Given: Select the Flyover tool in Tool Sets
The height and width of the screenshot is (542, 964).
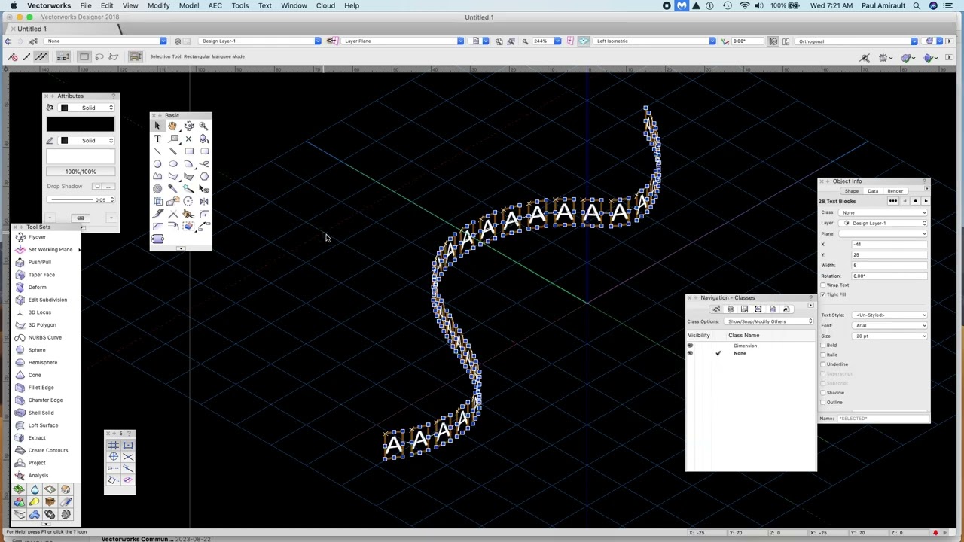Looking at the screenshot, I should (x=36, y=237).
